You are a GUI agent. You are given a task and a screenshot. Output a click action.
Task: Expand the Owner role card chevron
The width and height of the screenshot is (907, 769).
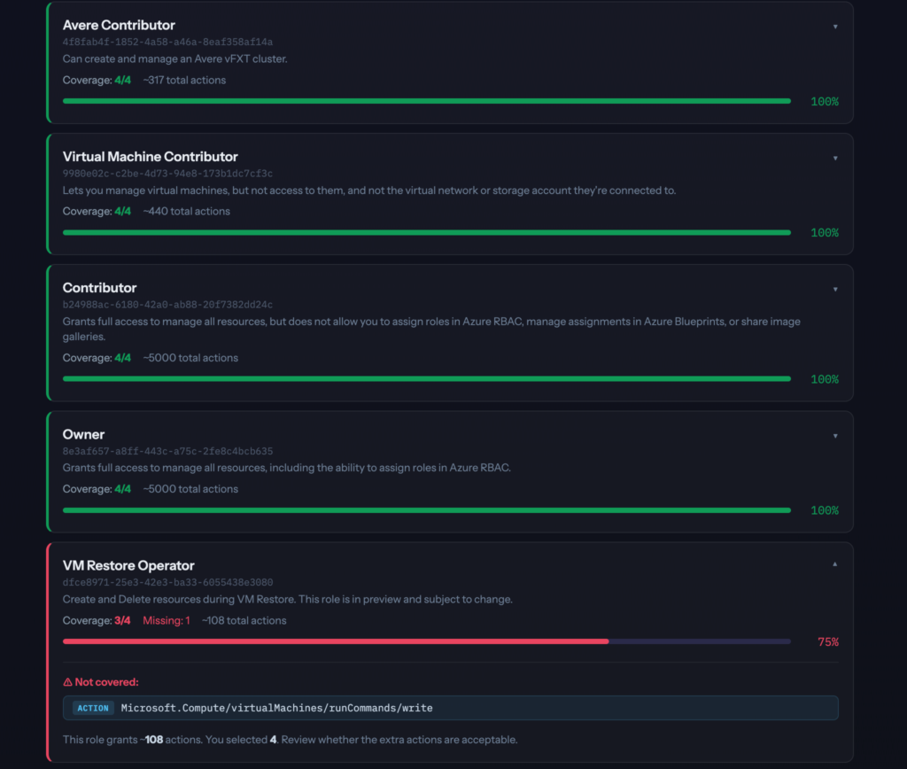pyautogui.click(x=834, y=436)
